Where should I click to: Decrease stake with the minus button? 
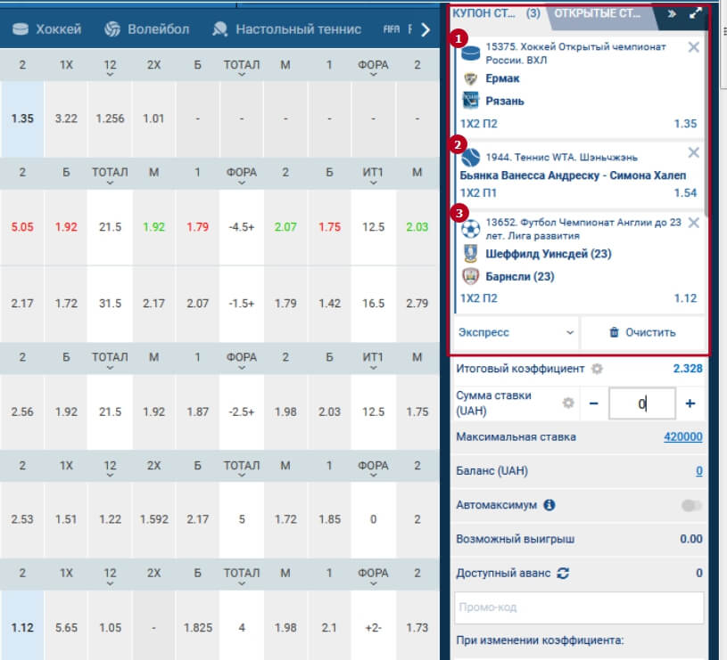[x=593, y=403]
